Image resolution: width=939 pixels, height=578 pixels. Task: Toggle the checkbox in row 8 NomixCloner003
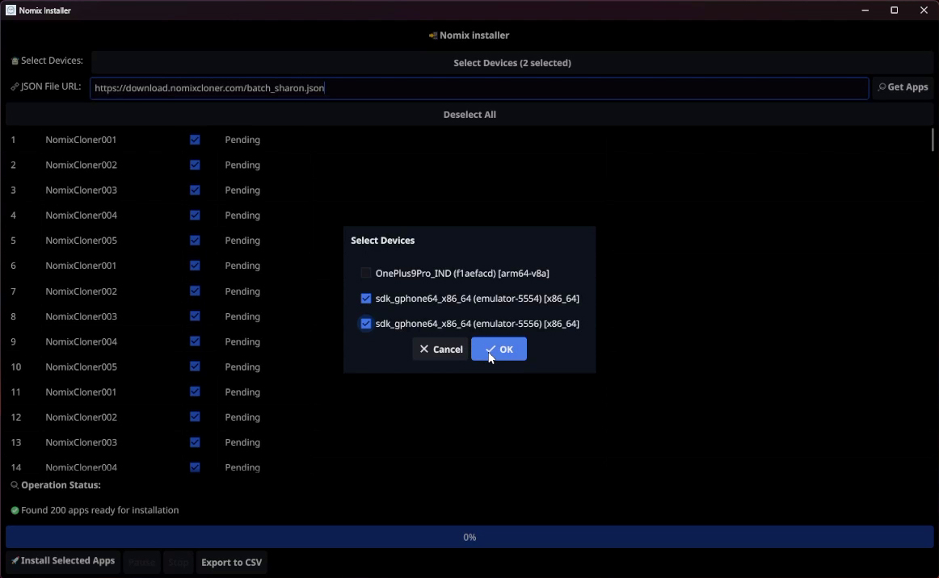click(x=195, y=316)
